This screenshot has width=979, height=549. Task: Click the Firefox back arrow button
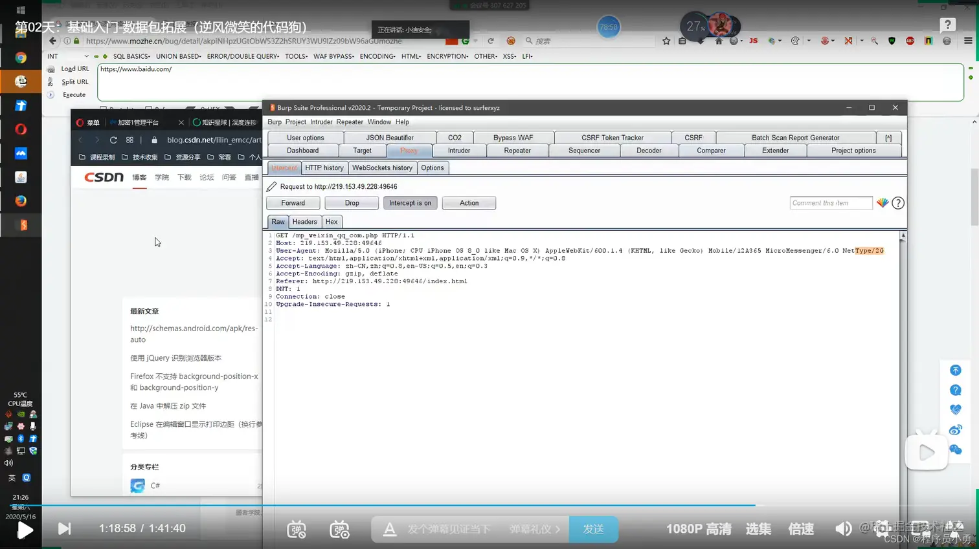point(52,41)
